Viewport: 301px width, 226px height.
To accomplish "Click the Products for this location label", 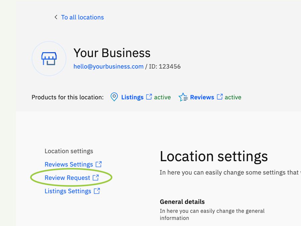I will pyautogui.click(x=68, y=97).
